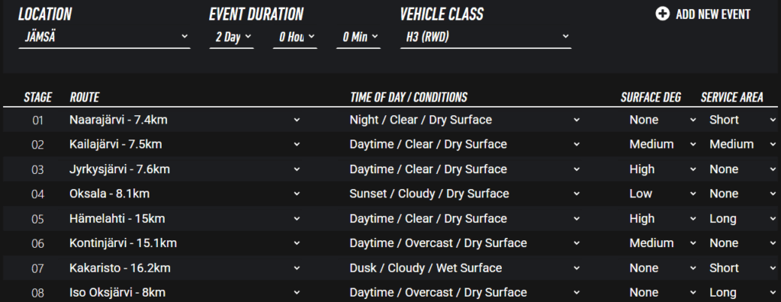781x302 pixels.
Task: Open stage 05 Hämelahti - 15km route dropdown
Action: coord(185,219)
